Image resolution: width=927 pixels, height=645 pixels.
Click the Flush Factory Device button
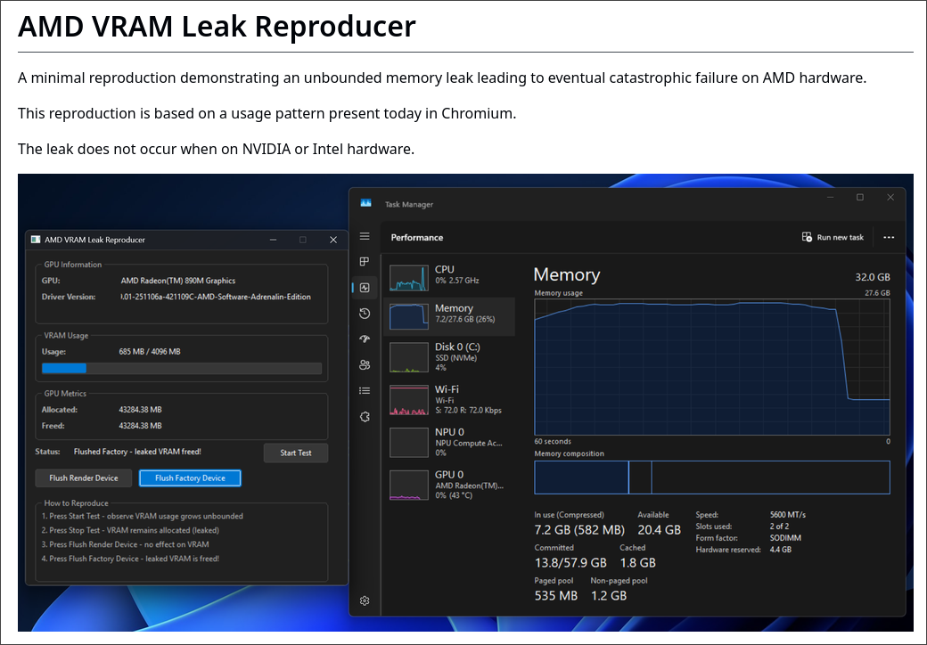click(190, 478)
